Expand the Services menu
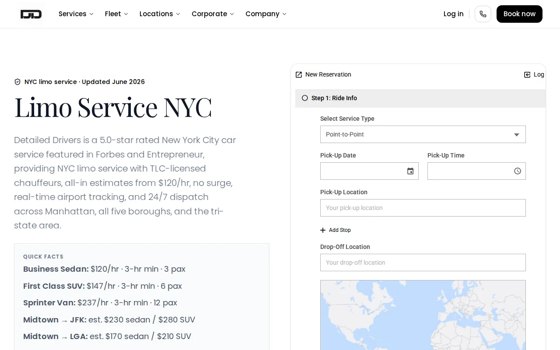The width and height of the screenshot is (560, 350). click(x=76, y=14)
